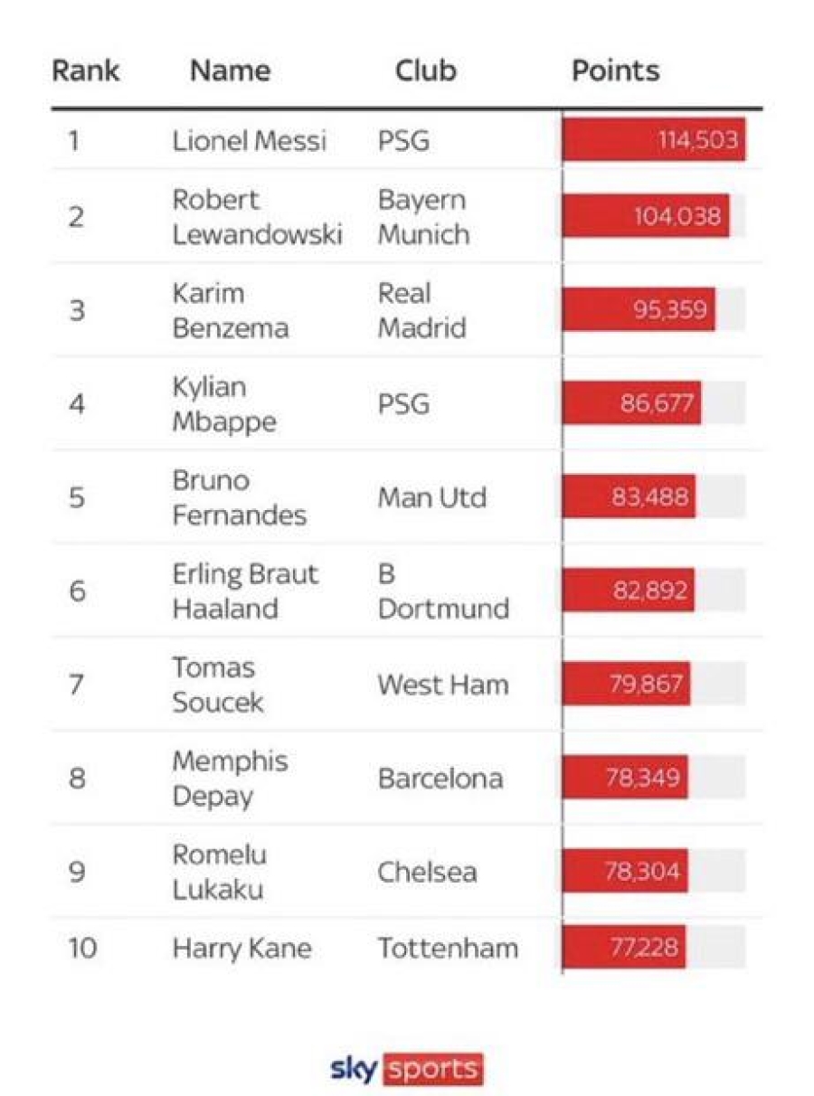814x1096 pixels.
Task: Select the Rank column header
Action: pos(85,71)
